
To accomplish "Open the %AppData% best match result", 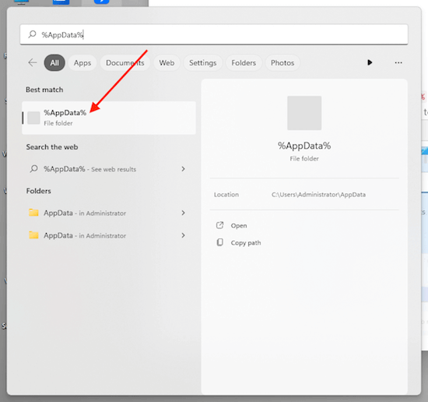I will 109,118.
